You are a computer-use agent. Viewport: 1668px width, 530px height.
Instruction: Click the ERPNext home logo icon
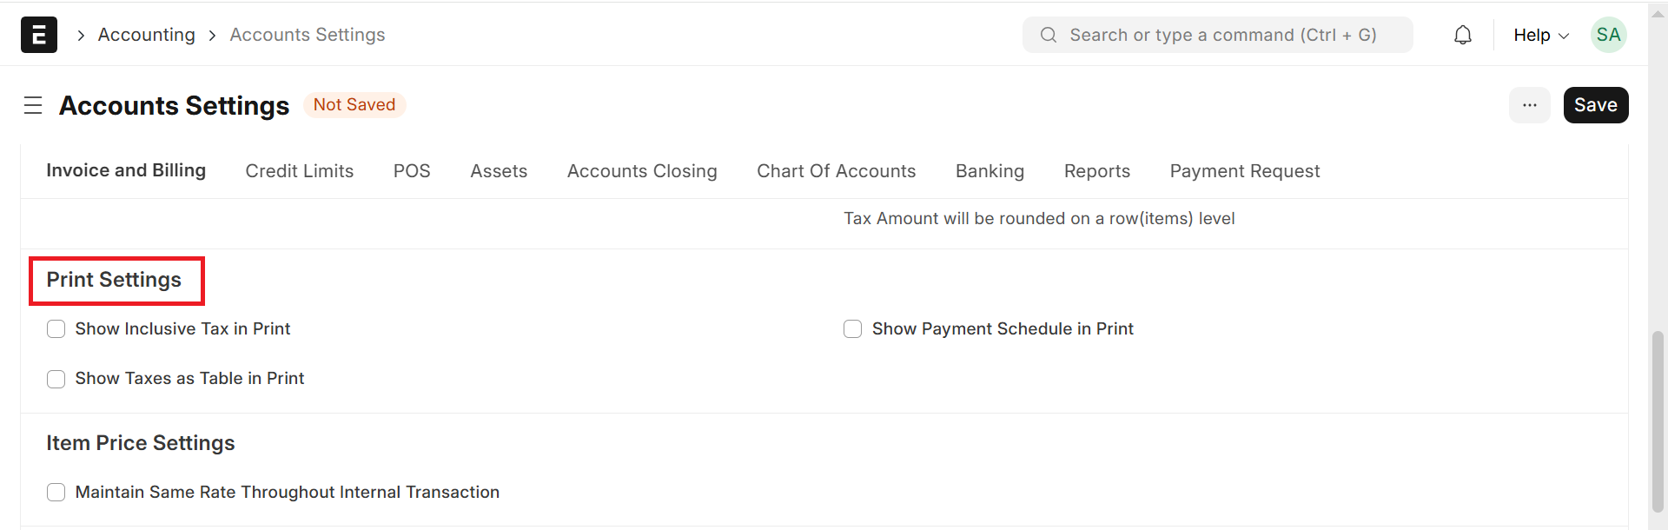pos(39,35)
